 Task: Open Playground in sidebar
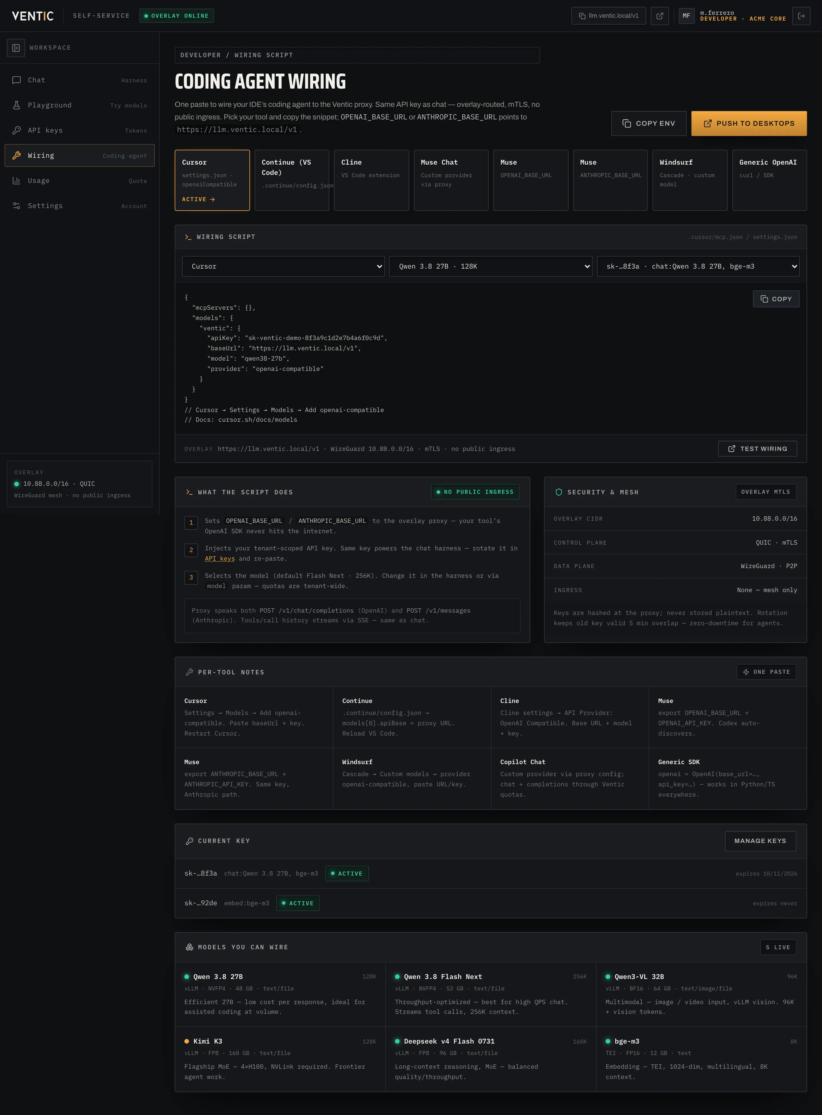coord(80,105)
